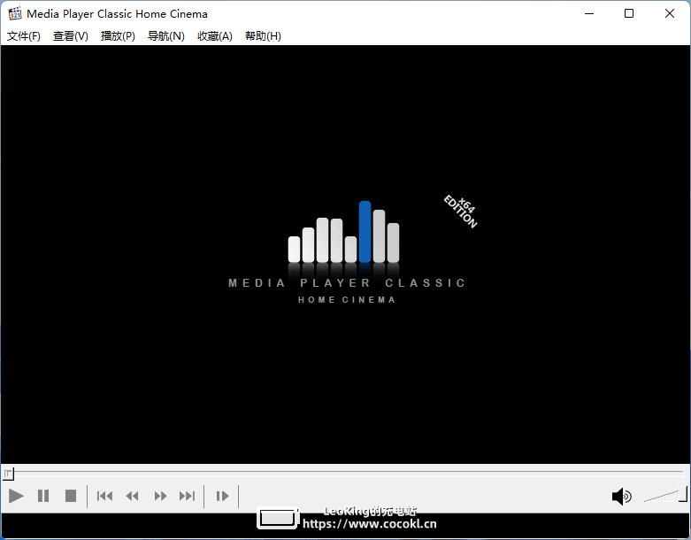Stop playback with the square button

[x=71, y=496]
